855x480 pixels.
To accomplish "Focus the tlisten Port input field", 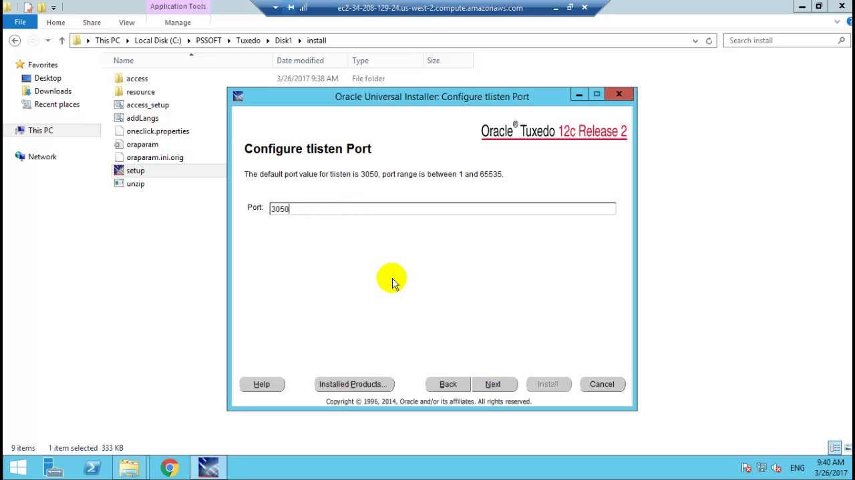I will point(442,209).
